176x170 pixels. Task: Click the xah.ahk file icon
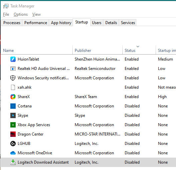[x=13, y=87]
